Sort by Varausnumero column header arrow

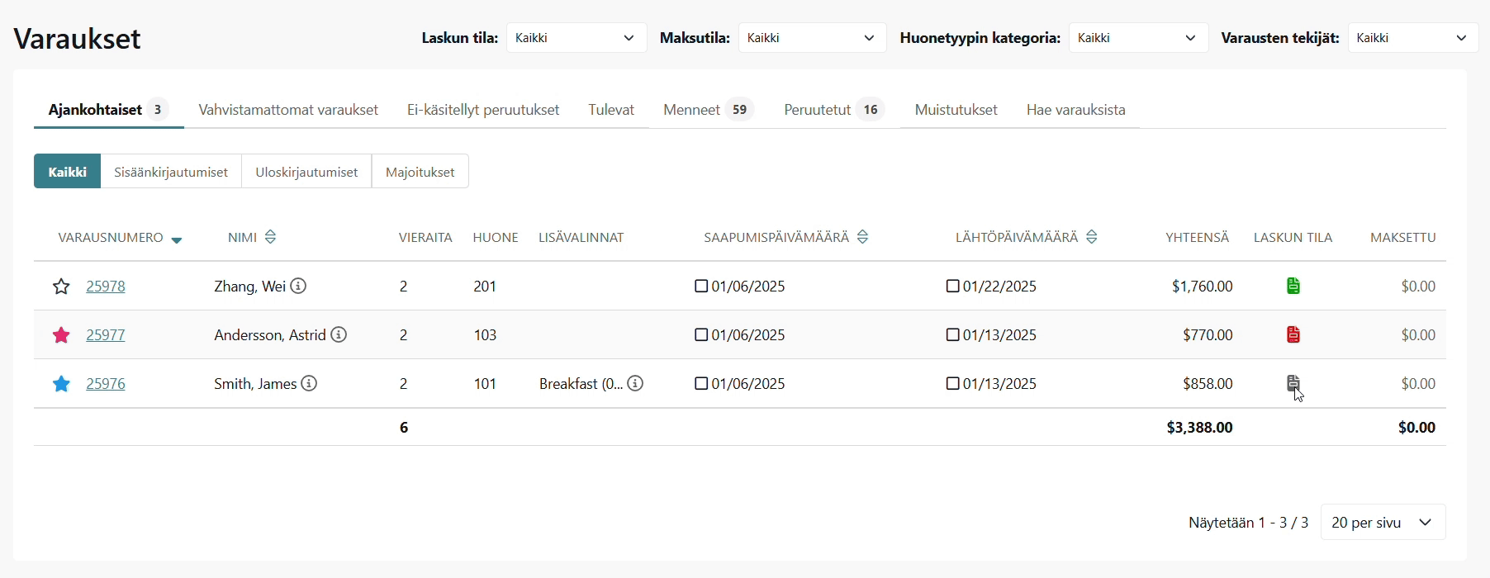(176, 239)
